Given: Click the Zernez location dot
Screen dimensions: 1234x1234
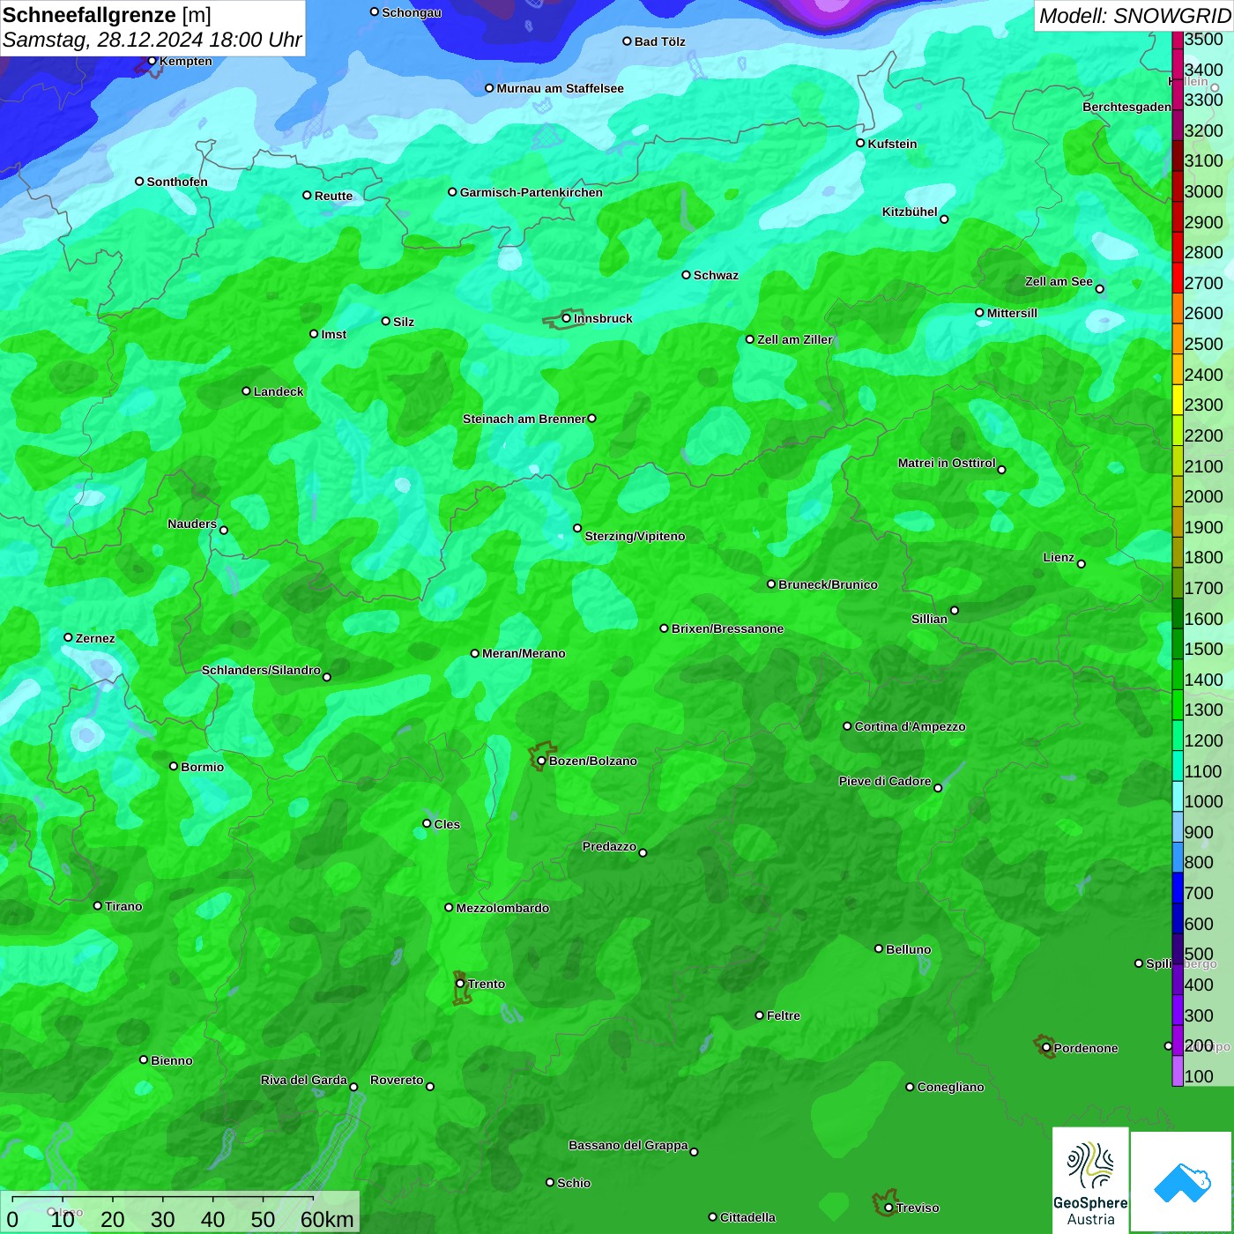Looking at the screenshot, I should coord(68,637).
